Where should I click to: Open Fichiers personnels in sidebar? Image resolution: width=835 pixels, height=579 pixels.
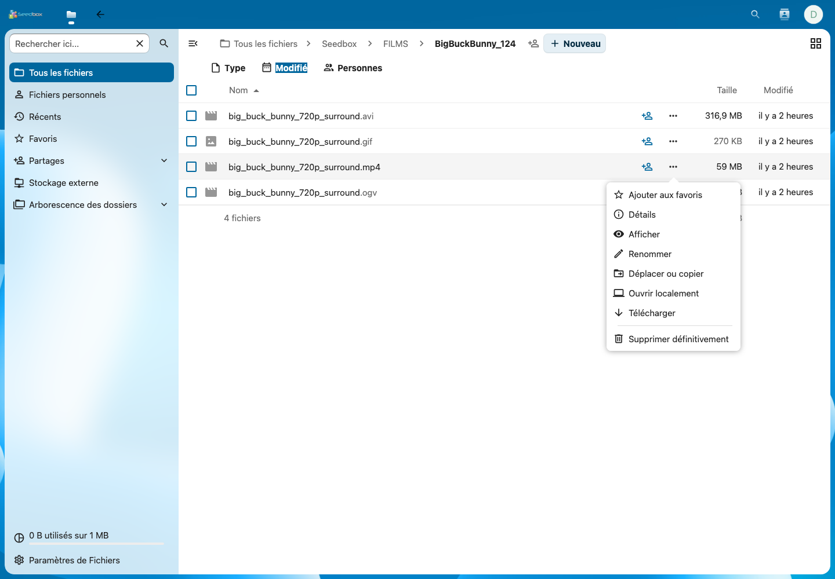92,95
